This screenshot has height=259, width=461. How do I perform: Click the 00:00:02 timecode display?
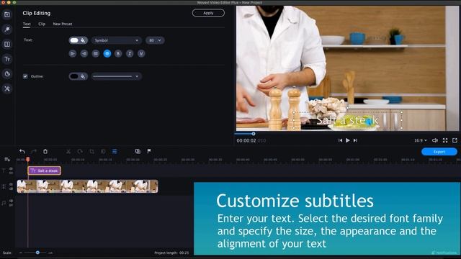click(251, 141)
